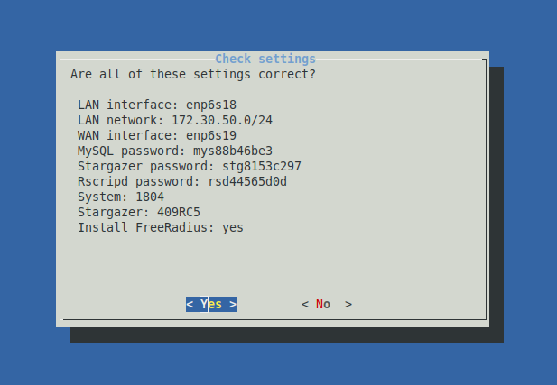This screenshot has height=385, width=557.
Task: Choose the No button
Action: (x=323, y=305)
